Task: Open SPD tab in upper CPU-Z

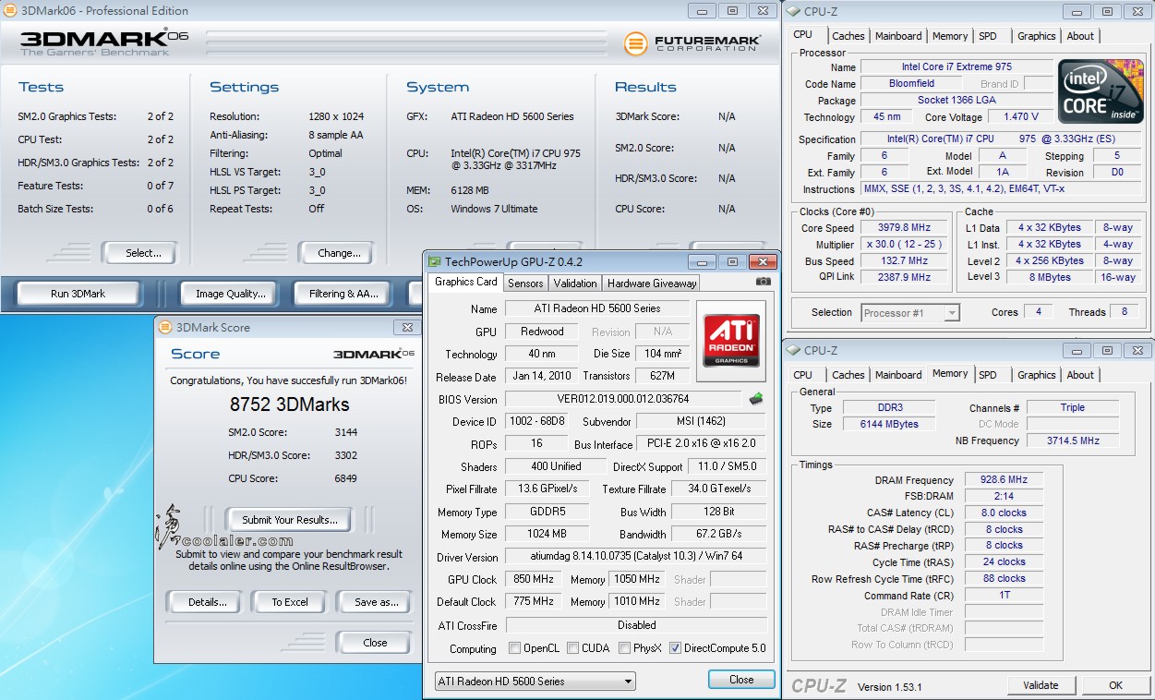Action: (988, 36)
